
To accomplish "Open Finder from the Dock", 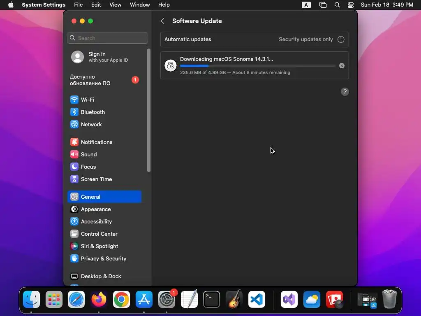I will tap(31, 300).
